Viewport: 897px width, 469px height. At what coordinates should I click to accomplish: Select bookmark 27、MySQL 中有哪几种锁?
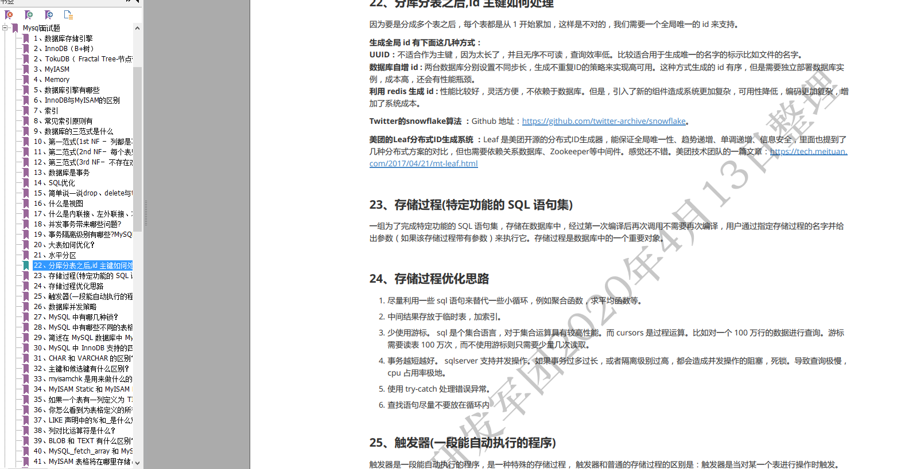coord(76,317)
